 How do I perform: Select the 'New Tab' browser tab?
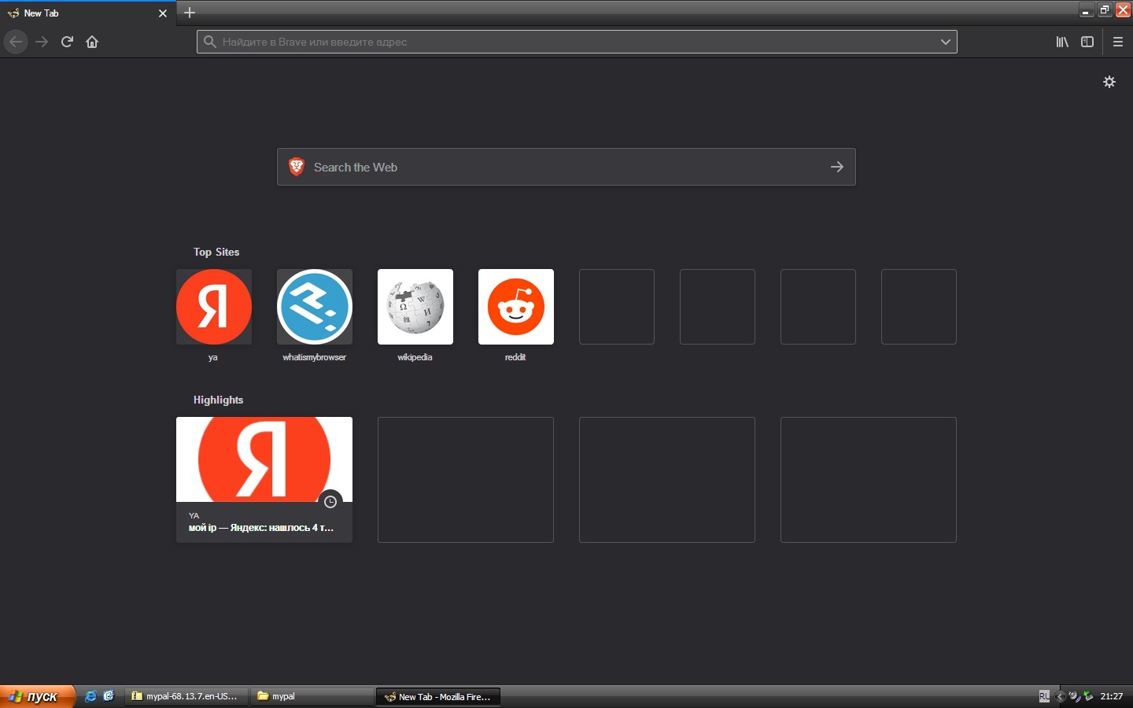[x=87, y=13]
